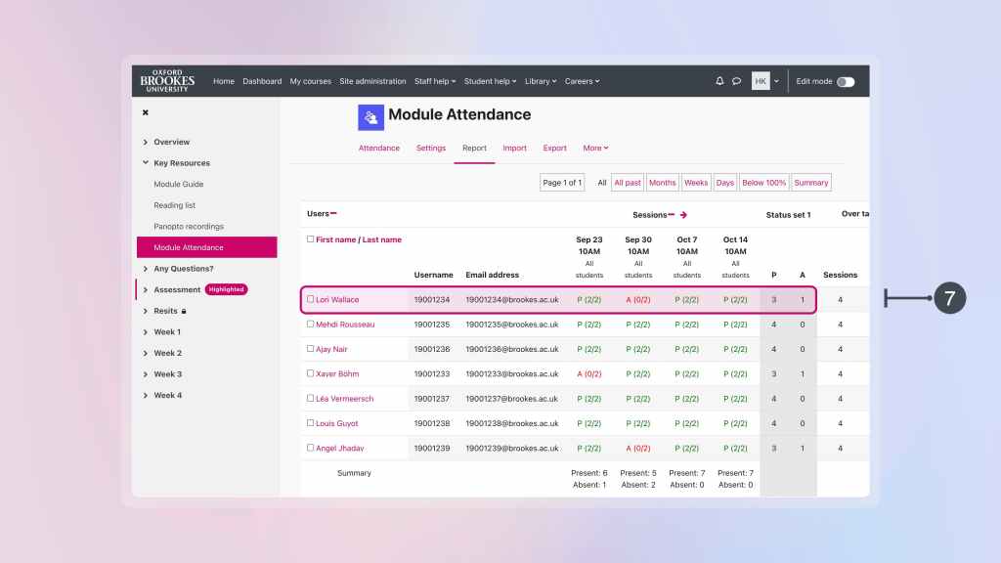Click the HK user avatar
The image size is (1001, 563).
762,81
